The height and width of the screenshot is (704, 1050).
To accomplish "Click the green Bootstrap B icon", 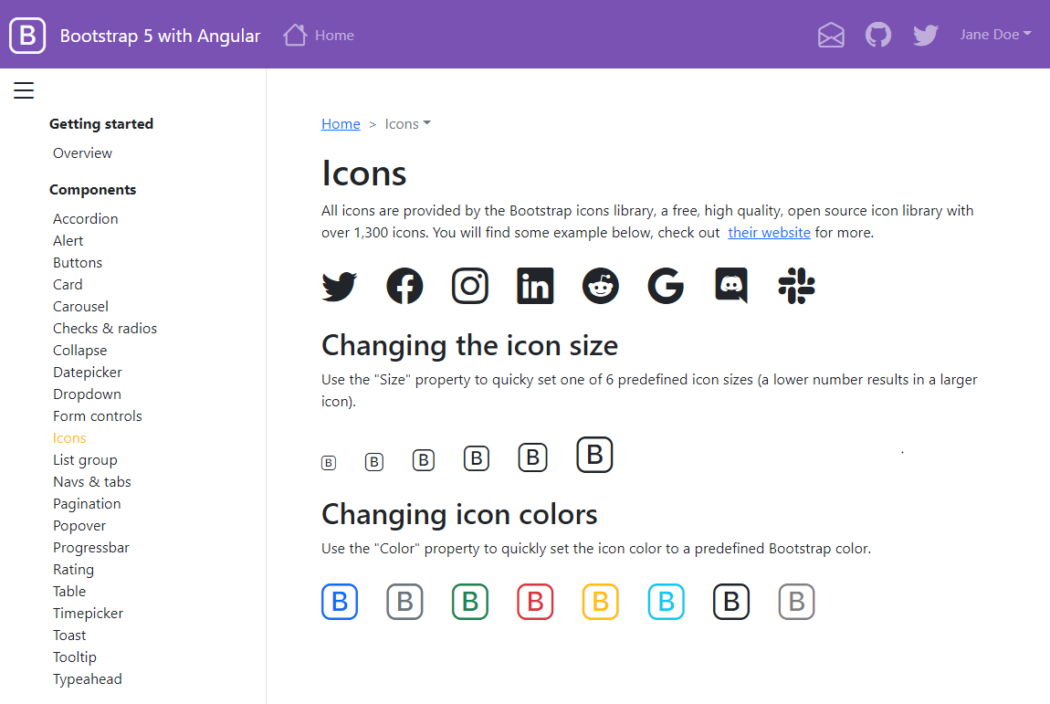I will tap(470, 602).
